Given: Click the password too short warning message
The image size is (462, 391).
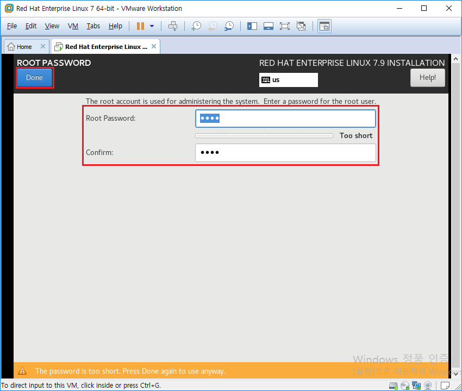Looking at the screenshot, I should 130,371.
